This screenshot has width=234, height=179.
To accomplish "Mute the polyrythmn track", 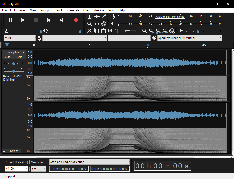I will 8,57.
